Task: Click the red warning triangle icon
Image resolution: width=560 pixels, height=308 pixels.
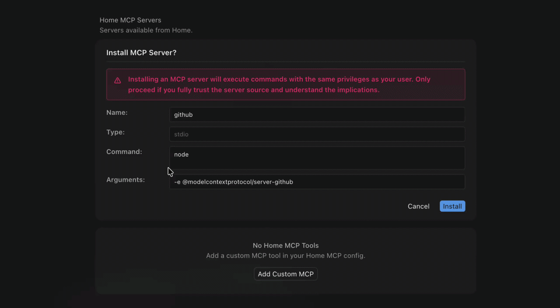Action: click(118, 80)
